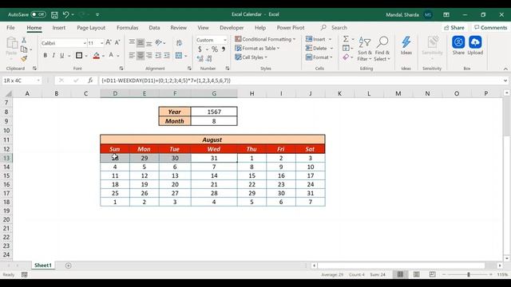Open the Sort & Filter menu
Viewport: 511px width, 287px height.
(364, 49)
